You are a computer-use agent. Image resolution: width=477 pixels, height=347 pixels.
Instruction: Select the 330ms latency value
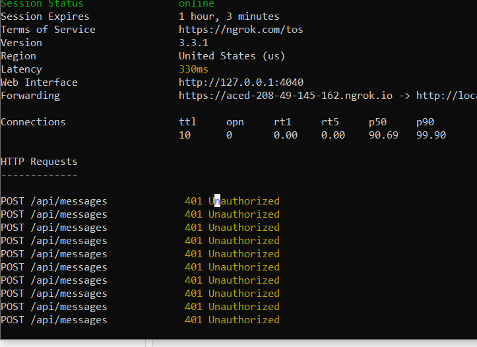[193, 69]
